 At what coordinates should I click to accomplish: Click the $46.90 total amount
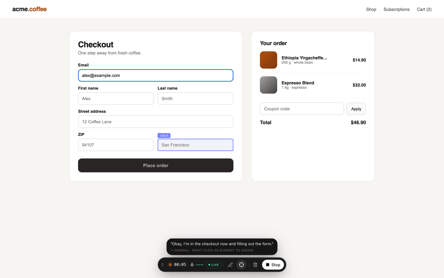(x=358, y=122)
